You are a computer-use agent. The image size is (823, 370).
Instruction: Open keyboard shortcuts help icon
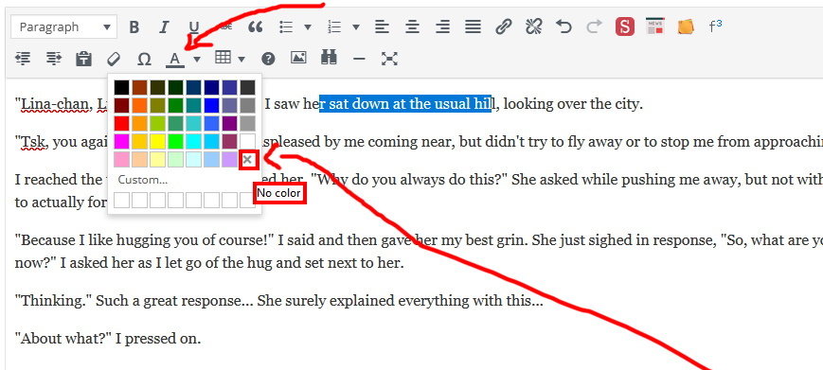point(268,60)
